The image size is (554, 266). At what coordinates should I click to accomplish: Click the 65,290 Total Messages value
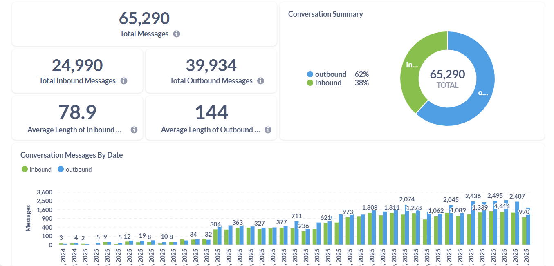[144, 18]
